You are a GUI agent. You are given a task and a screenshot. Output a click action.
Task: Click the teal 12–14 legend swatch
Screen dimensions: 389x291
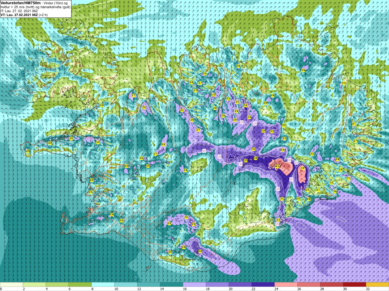coord(149,285)
